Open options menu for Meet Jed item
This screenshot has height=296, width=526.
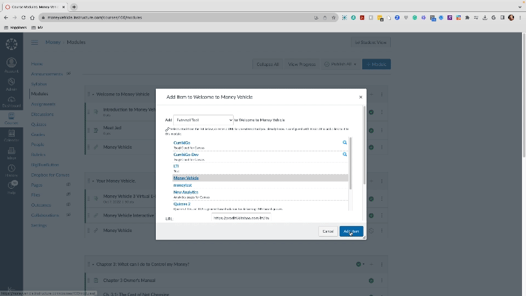point(382,131)
